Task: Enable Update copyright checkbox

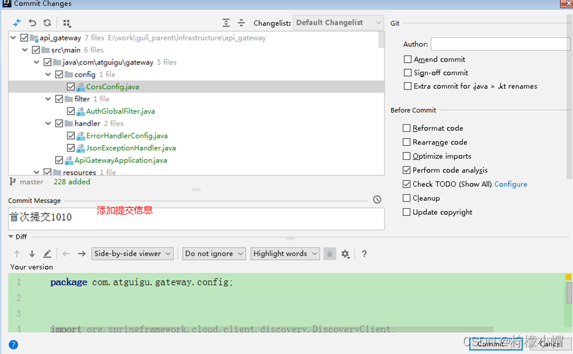Action: pyautogui.click(x=407, y=212)
